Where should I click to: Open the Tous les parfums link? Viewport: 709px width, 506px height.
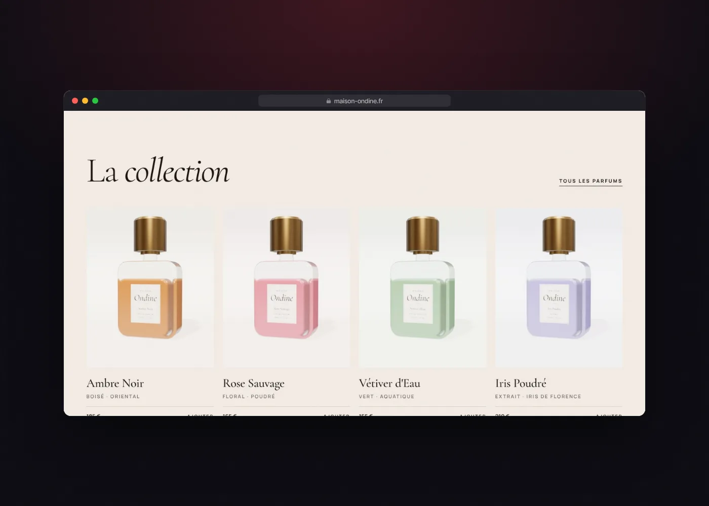(x=590, y=181)
